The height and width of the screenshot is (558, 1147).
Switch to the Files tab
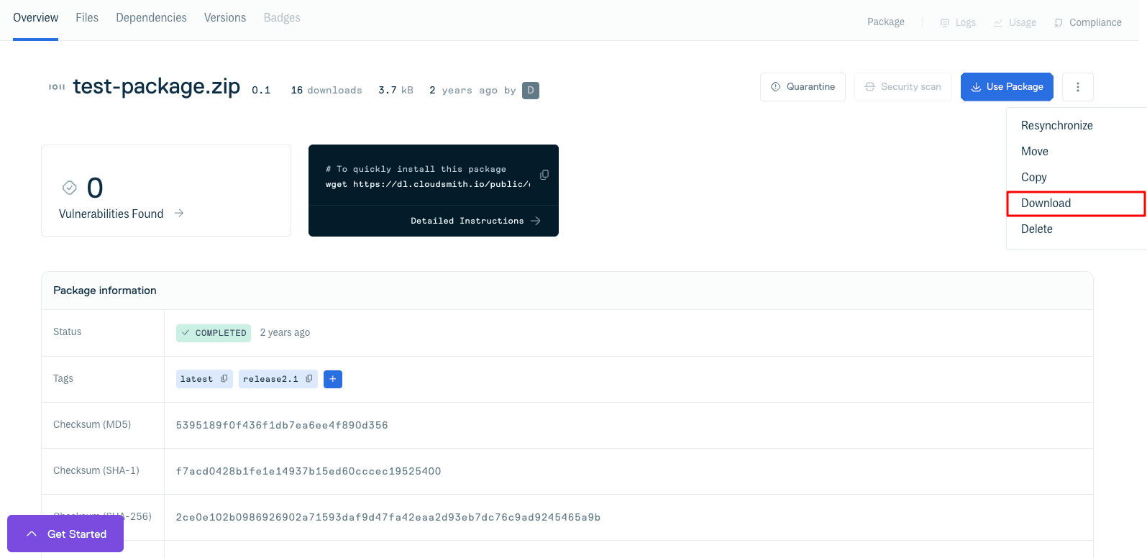click(x=87, y=18)
